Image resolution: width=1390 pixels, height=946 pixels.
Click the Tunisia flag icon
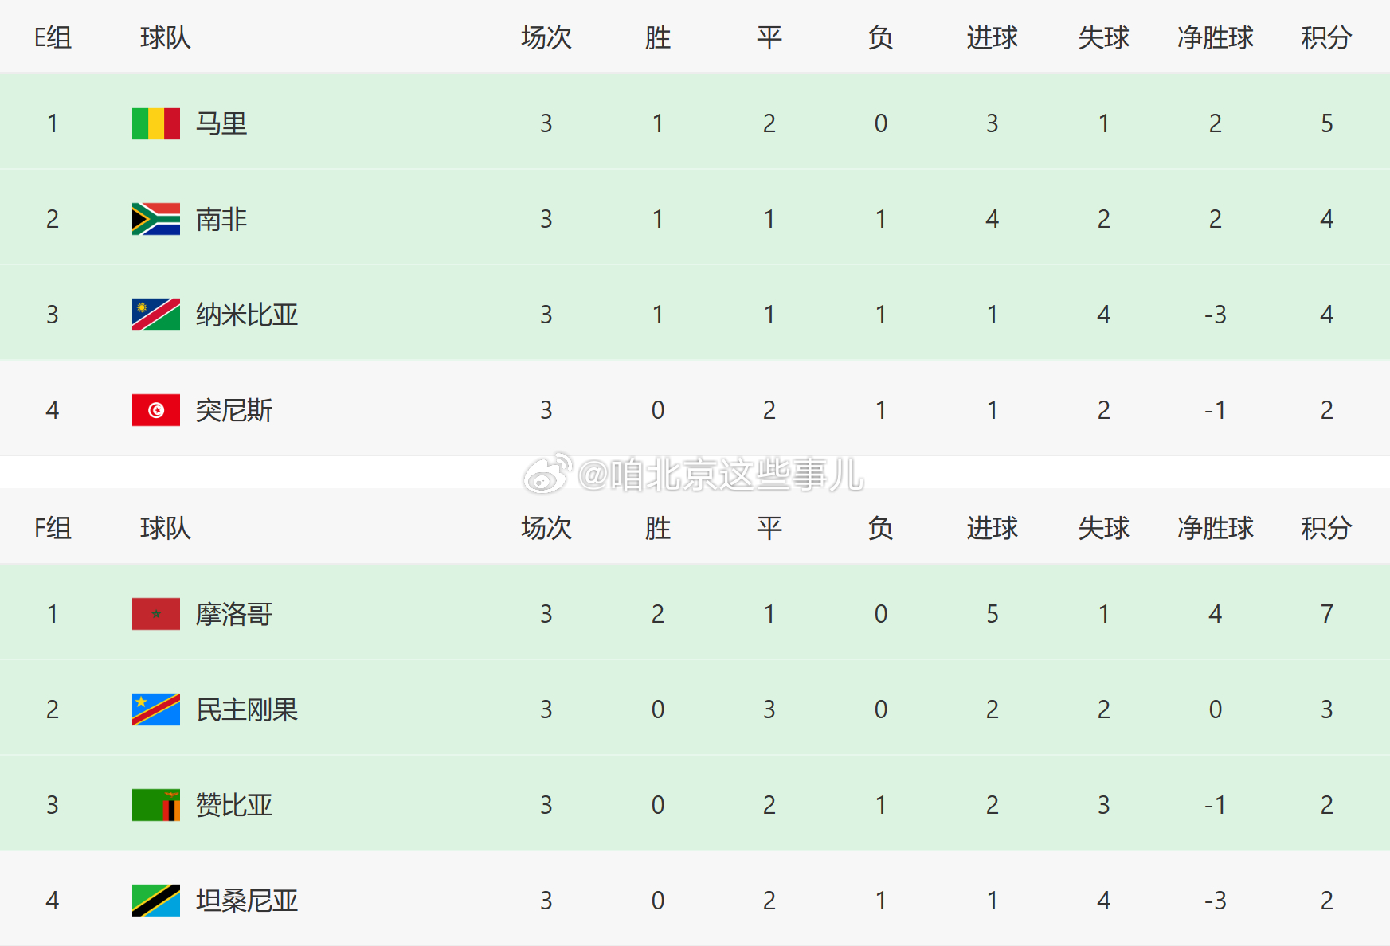(x=155, y=410)
